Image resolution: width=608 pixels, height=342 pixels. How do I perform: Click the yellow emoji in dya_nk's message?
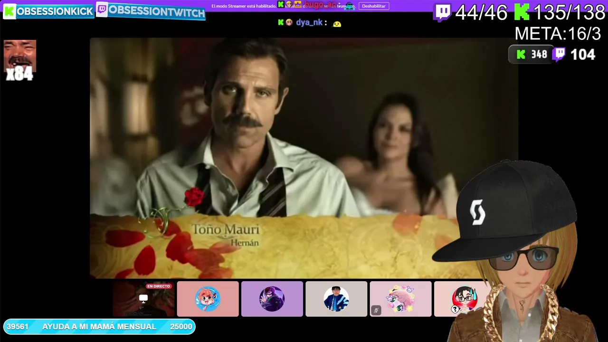point(337,24)
